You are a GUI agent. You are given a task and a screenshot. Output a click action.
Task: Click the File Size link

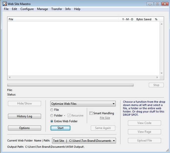pyautogui.click(x=105, y=118)
